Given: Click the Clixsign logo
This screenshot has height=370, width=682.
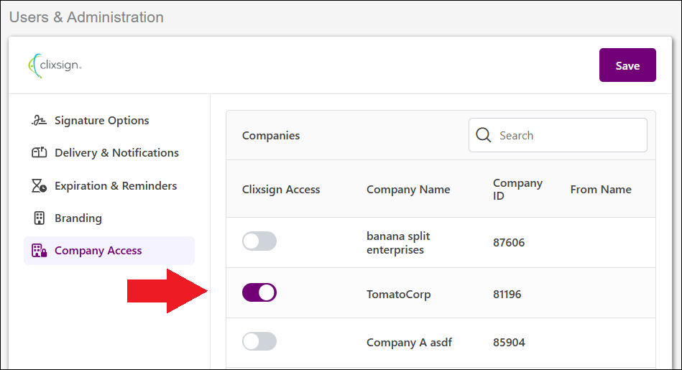Looking at the screenshot, I should click(55, 65).
